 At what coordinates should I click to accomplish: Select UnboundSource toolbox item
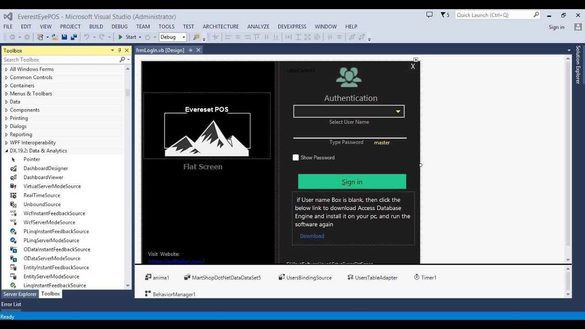(x=42, y=204)
